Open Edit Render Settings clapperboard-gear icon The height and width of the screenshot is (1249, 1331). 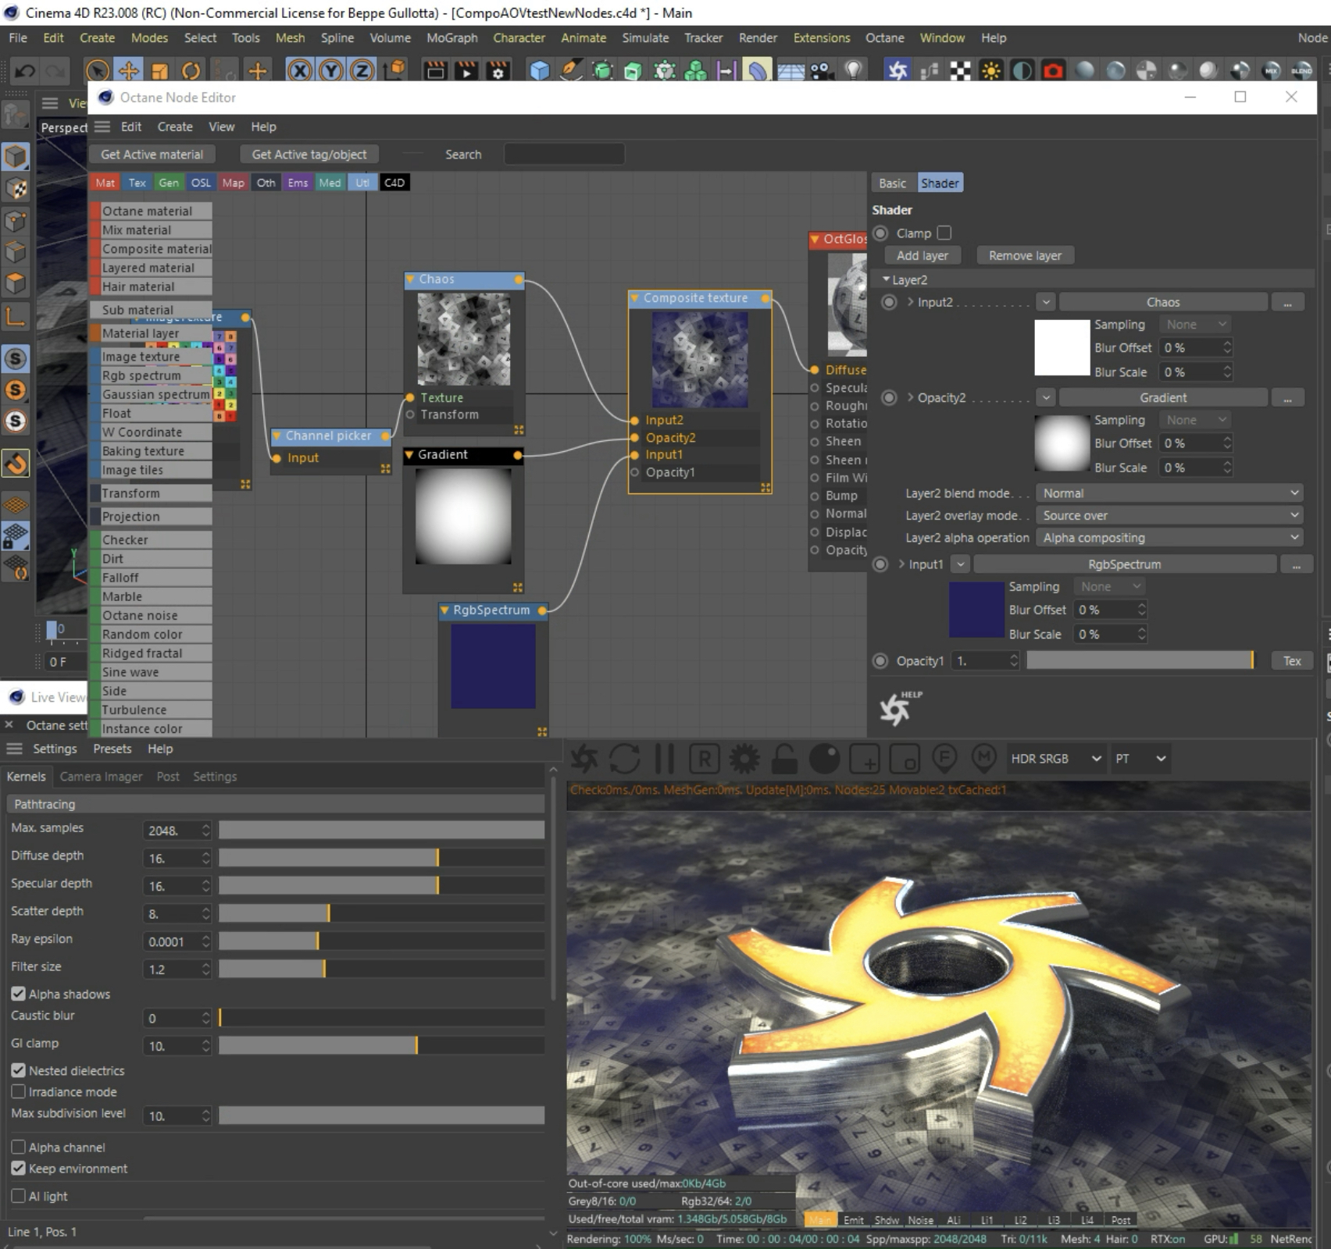498,71
